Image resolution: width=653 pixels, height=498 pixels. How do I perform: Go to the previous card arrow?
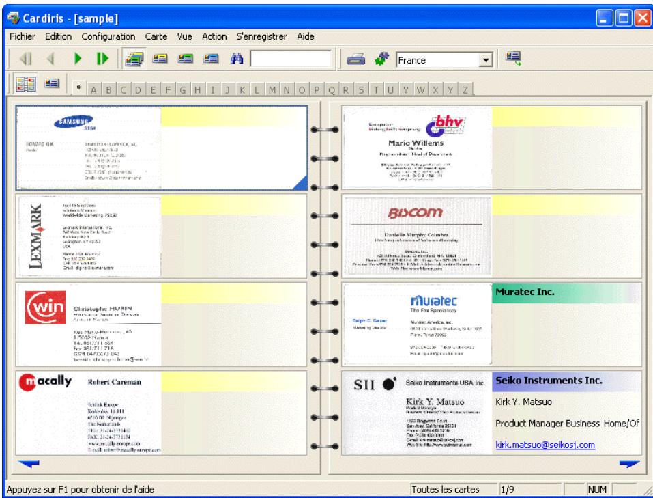coord(50,59)
